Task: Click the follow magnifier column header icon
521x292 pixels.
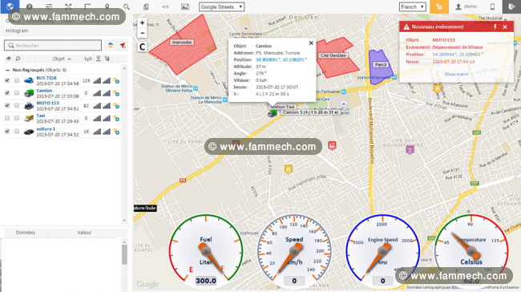Action: 18,59
